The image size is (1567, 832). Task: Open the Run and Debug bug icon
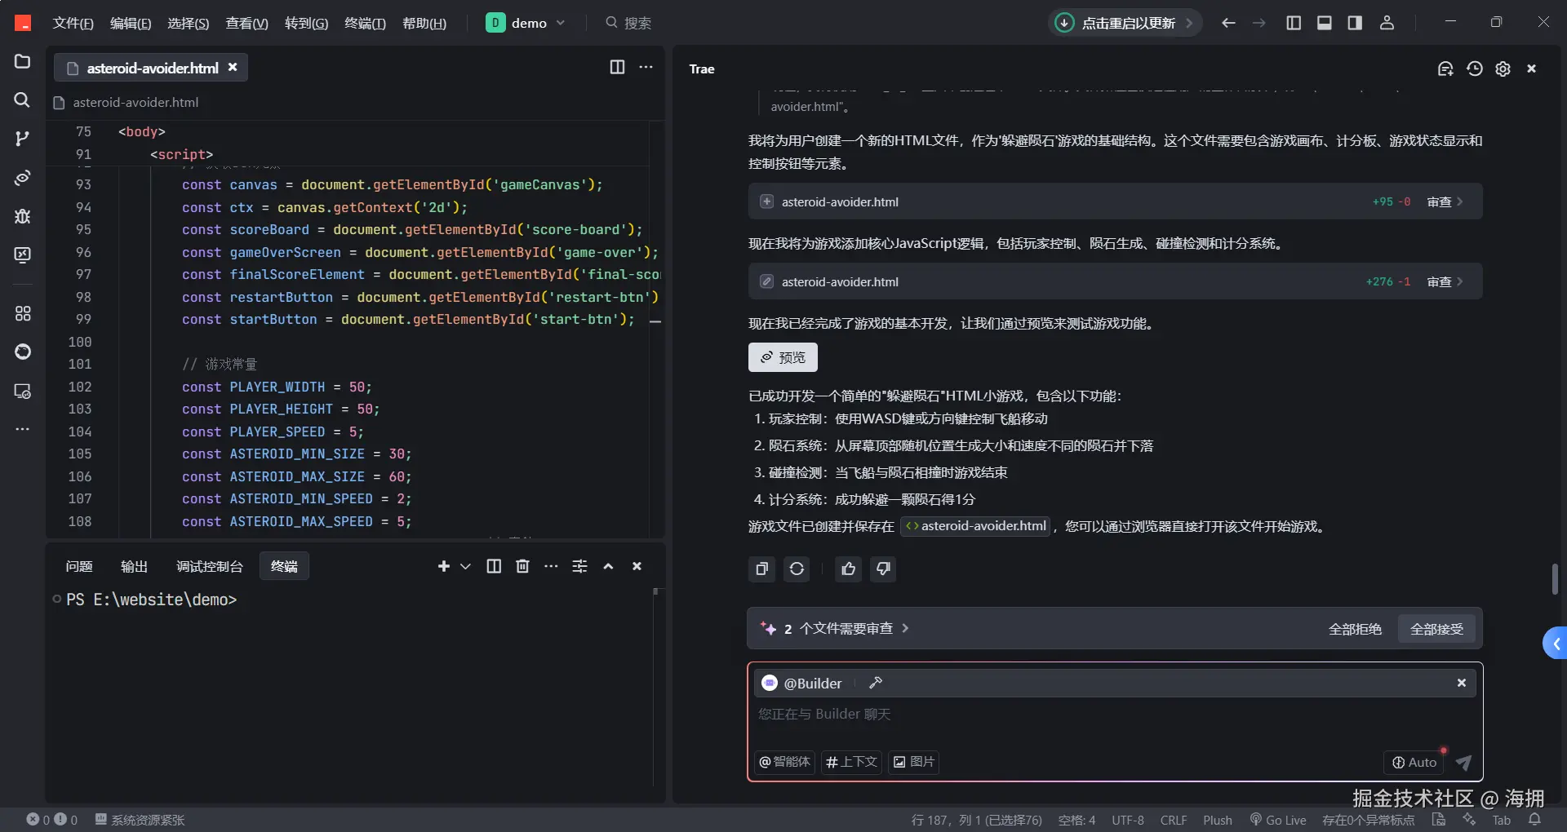[x=22, y=216]
